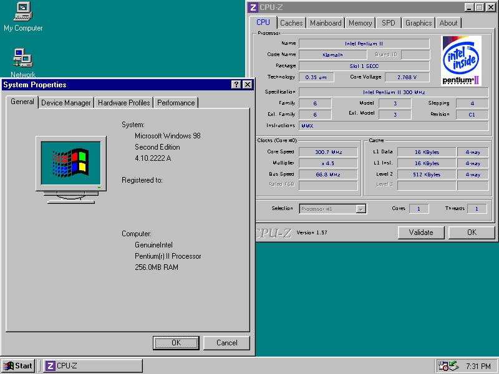499x374 pixels.
Task: Open the task scheduler tray icon
Action: [443, 366]
